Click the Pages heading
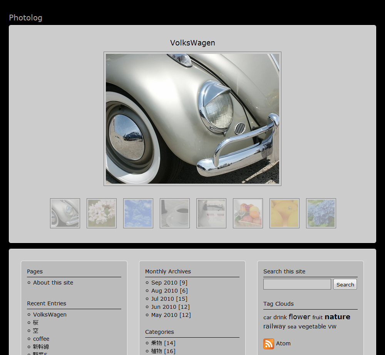Image resolution: width=385 pixels, height=355 pixels. point(35,271)
